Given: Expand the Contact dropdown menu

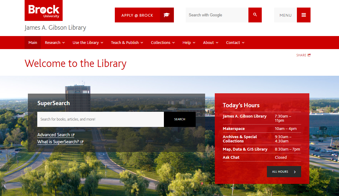Looking at the screenshot, I should [x=235, y=43].
